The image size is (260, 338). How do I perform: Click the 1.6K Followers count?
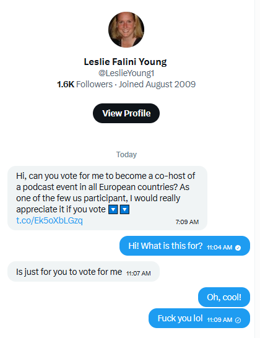coord(85,84)
